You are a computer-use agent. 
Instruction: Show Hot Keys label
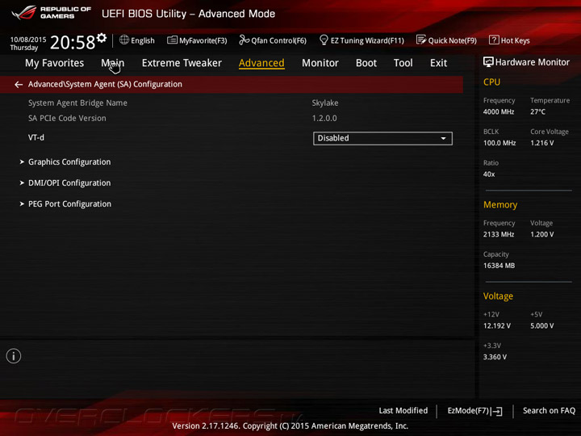click(x=516, y=40)
